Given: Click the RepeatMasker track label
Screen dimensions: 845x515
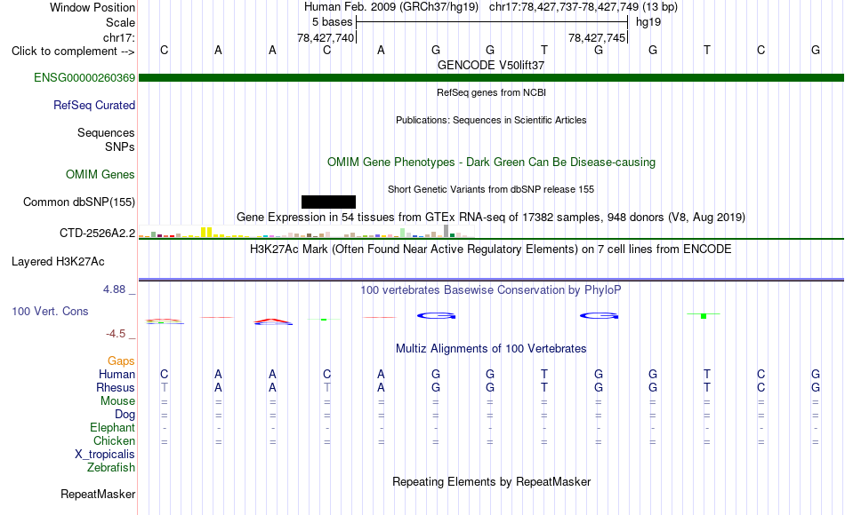Looking at the screenshot, I should (x=98, y=494).
